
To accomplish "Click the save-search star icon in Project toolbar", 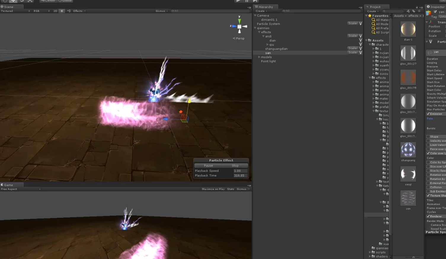I will [419, 11].
